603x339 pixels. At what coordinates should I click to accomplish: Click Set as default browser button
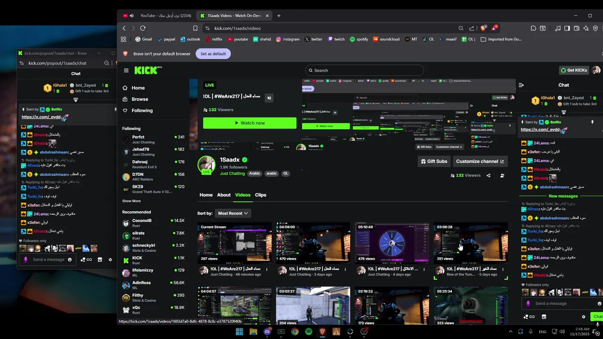pyautogui.click(x=213, y=54)
